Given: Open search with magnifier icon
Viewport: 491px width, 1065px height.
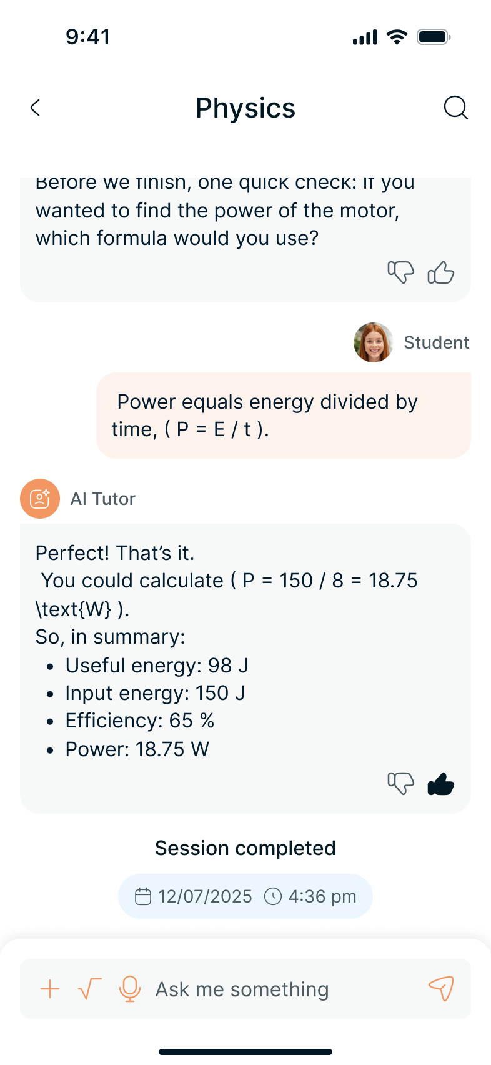Looking at the screenshot, I should (455, 107).
